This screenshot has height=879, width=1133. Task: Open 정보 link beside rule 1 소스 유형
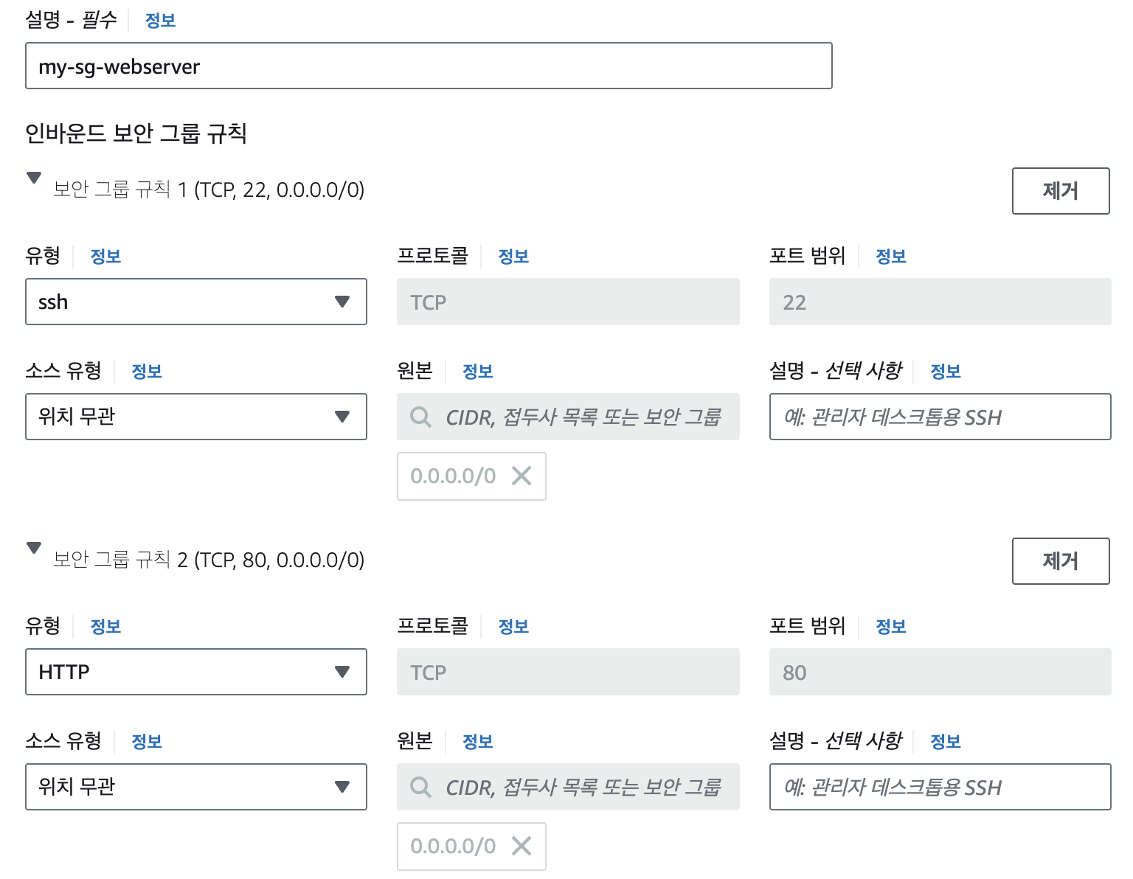146,372
